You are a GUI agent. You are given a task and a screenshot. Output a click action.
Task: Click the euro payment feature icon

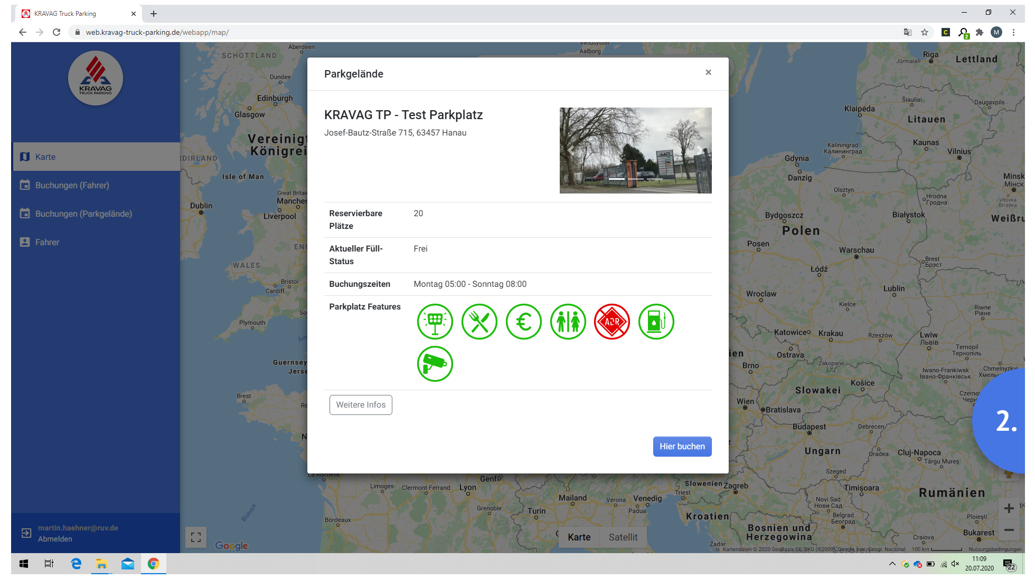(x=523, y=322)
